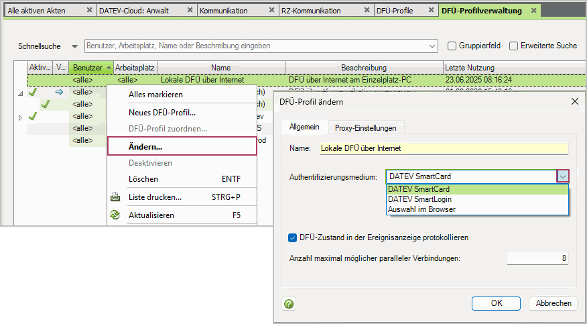587x324 pixels.
Task: Close the RZ-Kommunikation tab
Action: point(367,10)
